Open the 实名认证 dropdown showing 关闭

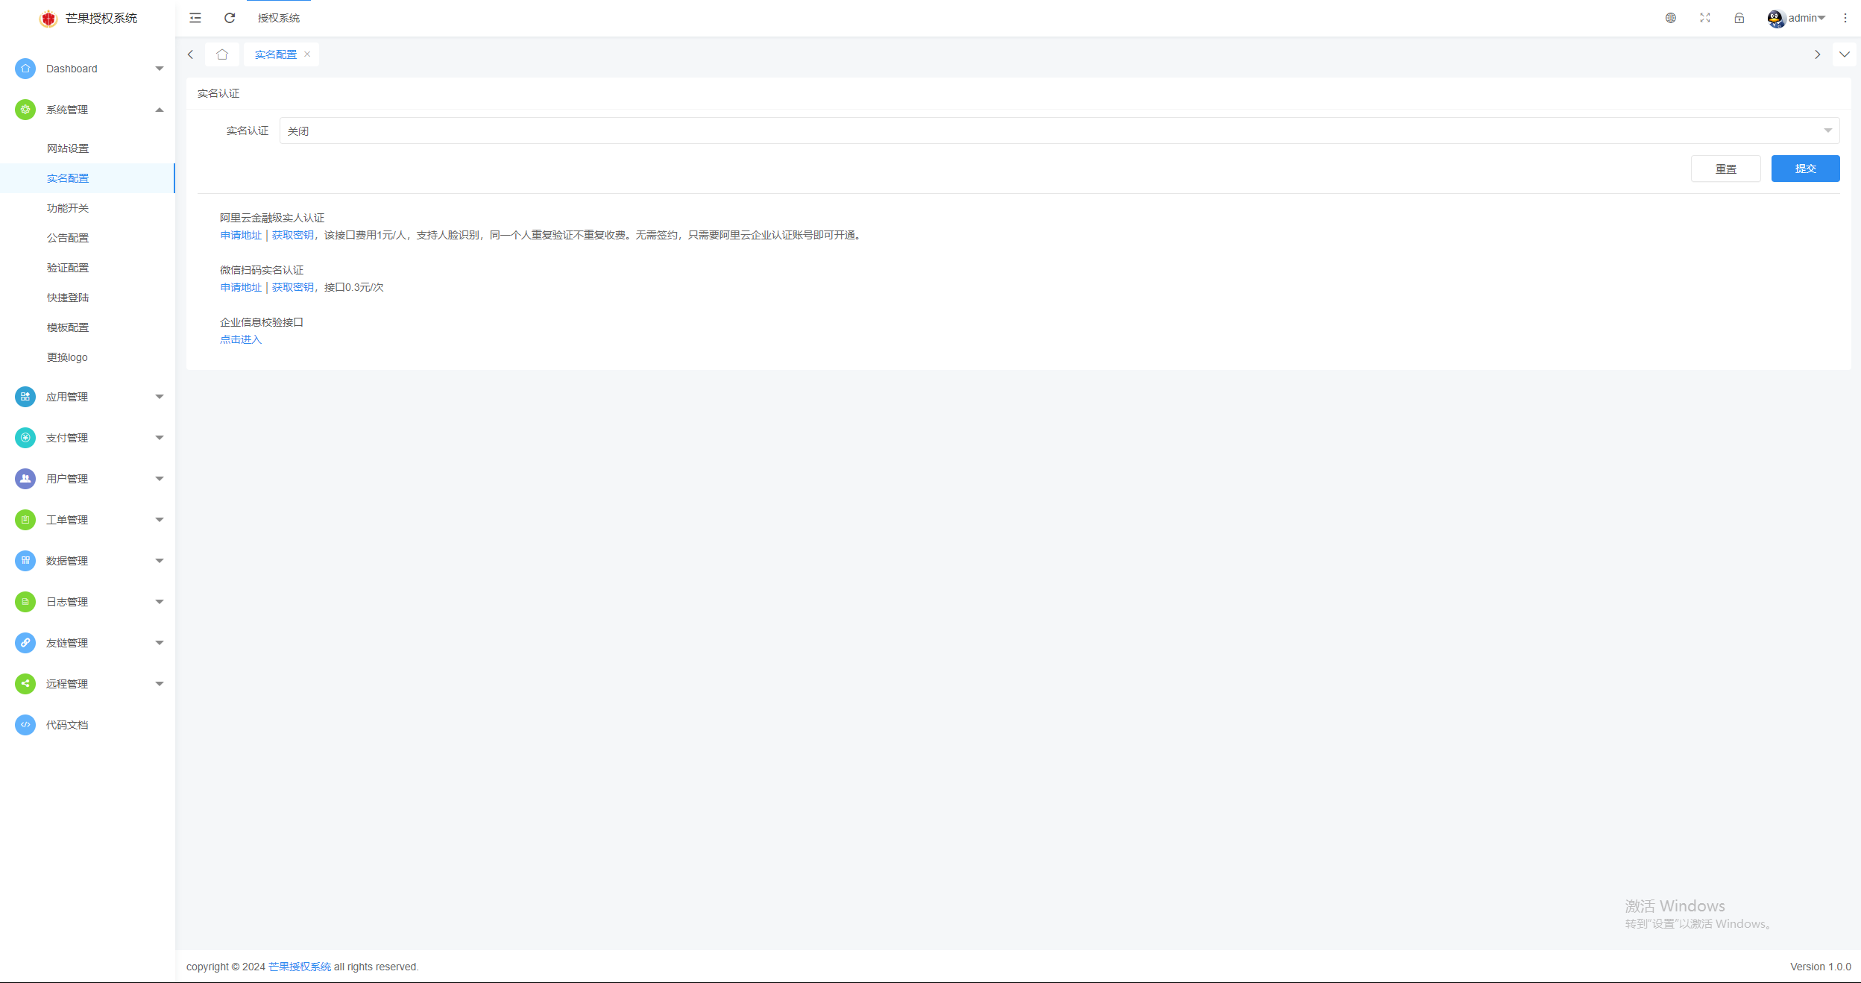click(x=1059, y=131)
